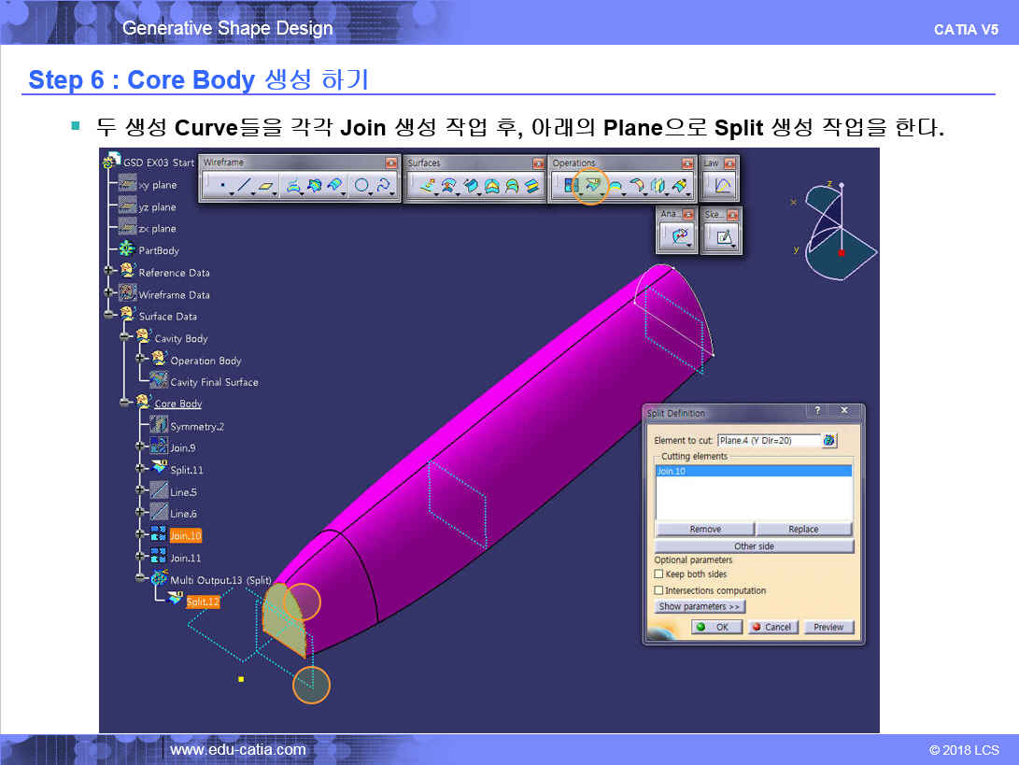Select Split.11 in the specification tree
This screenshot has height=765, width=1019.
[186, 470]
